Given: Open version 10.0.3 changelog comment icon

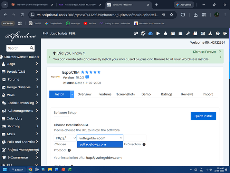Looking at the screenshot, I should 87,77.
